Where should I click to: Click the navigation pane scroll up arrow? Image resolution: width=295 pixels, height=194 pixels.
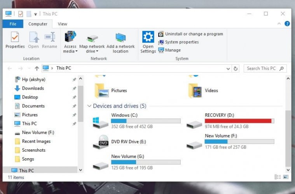click(80, 78)
